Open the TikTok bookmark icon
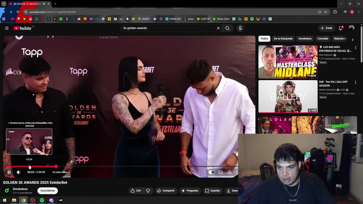This screenshot has width=363, height=204. pyautogui.click(x=55, y=19)
